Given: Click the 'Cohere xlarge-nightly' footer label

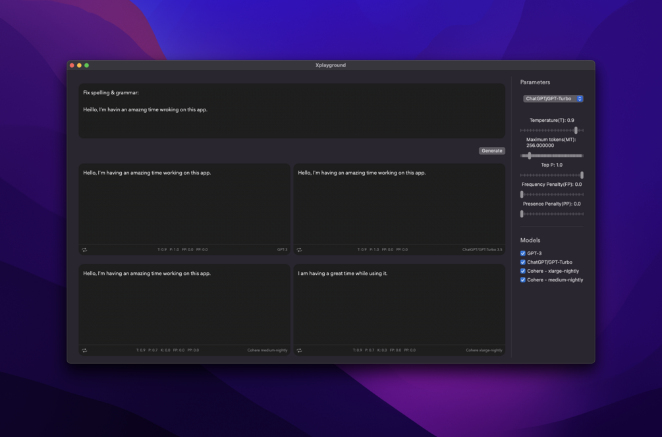Looking at the screenshot, I should 484,351.
